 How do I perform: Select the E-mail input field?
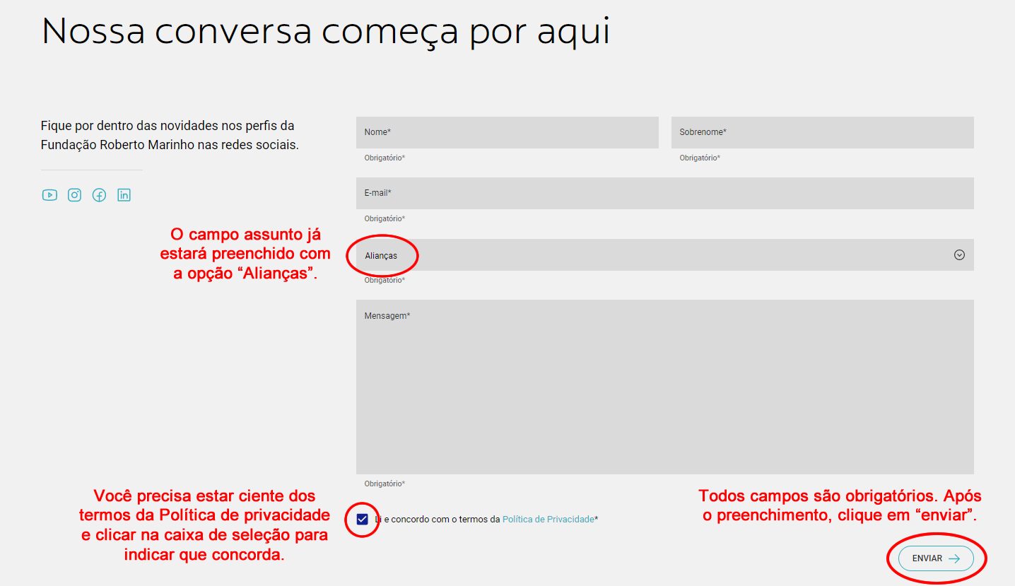pyautogui.click(x=664, y=193)
